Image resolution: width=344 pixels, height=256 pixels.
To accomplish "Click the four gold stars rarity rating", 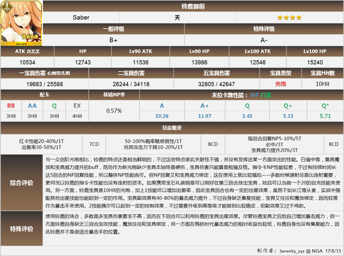I will point(289,17).
